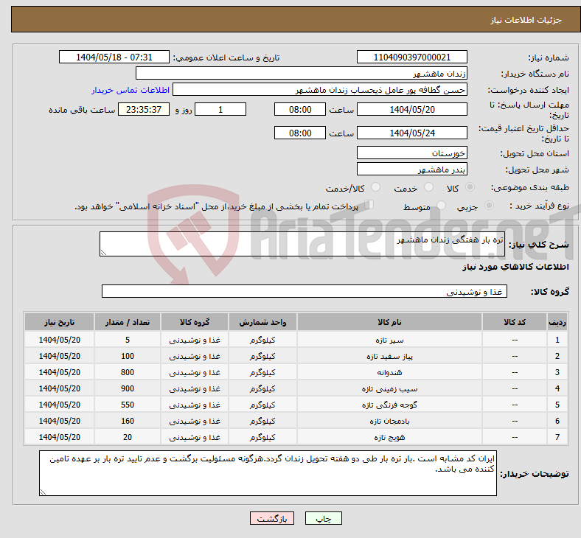Click the نام دستگاه خریدار field
Screen dimensions: 581x538
[x=302, y=73]
